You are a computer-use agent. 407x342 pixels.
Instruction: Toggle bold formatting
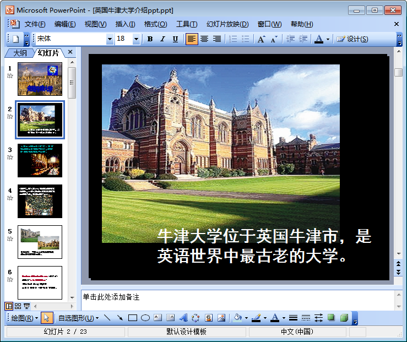150,39
